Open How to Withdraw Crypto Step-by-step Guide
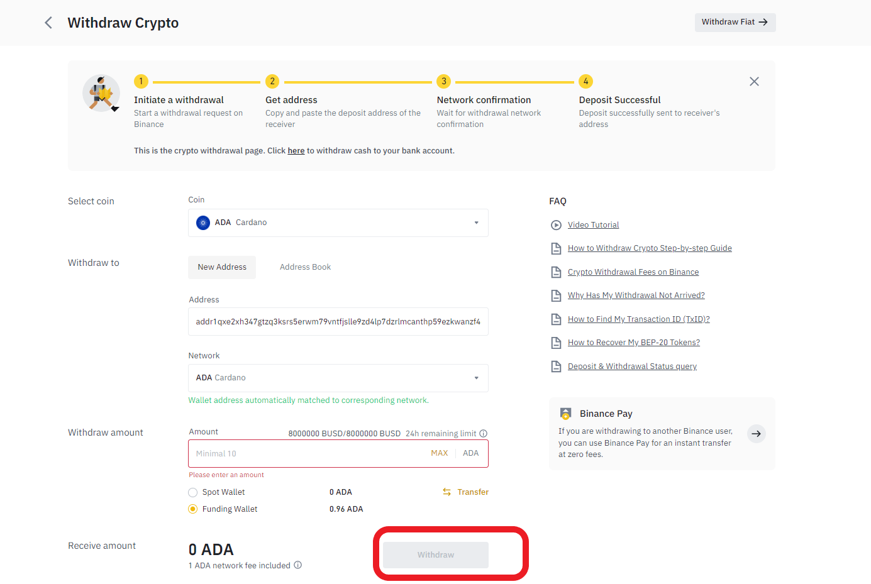The image size is (871, 584). 650,248
